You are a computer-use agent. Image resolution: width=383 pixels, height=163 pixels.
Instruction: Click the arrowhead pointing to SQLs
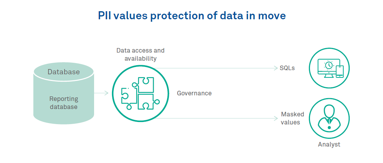276,68
